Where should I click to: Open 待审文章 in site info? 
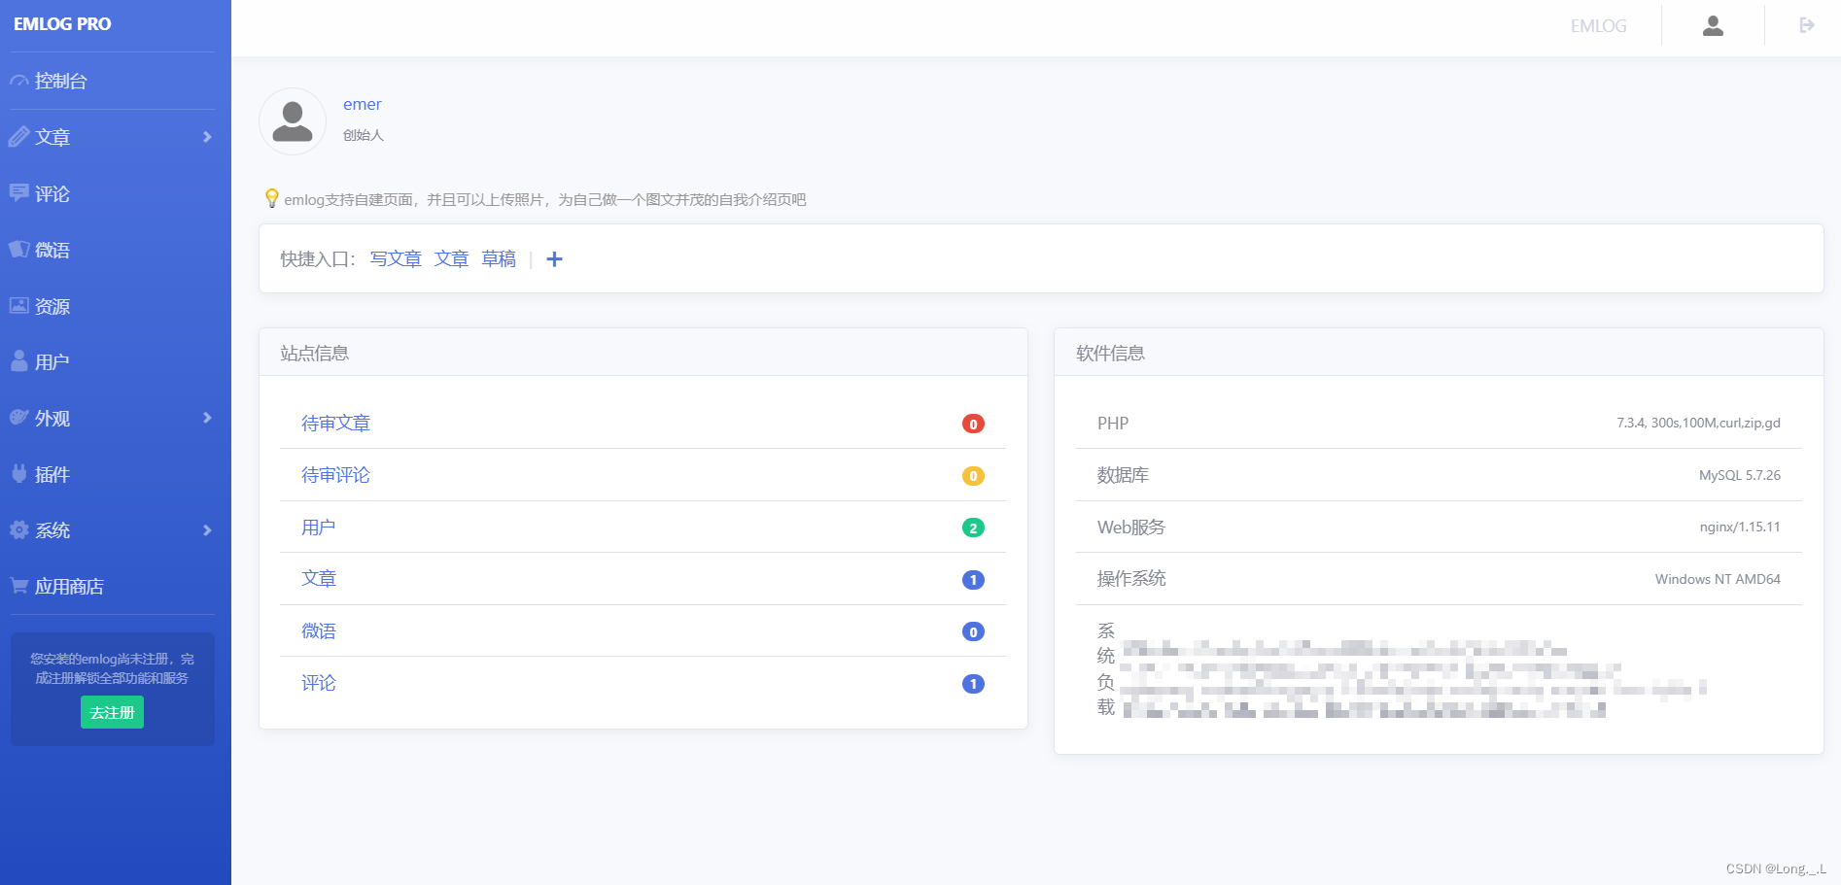point(335,424)
